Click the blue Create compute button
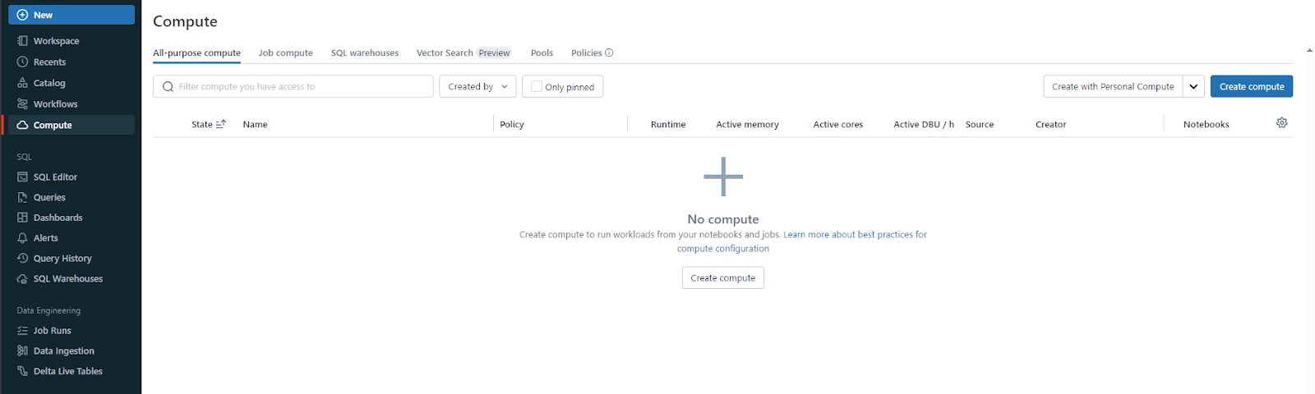The width and height of the screenshot is (1315, 394). coord(1251,86)
